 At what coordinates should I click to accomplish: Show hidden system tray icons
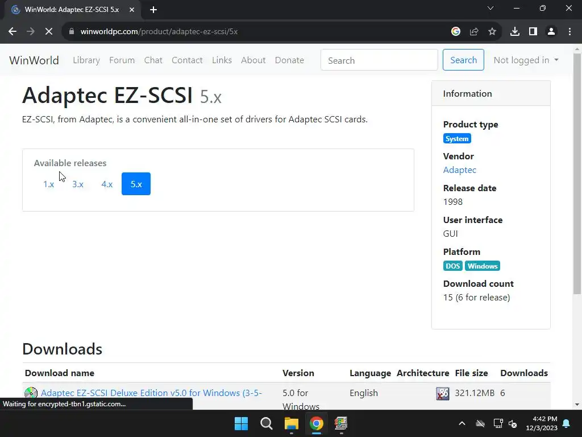(462, 423)
